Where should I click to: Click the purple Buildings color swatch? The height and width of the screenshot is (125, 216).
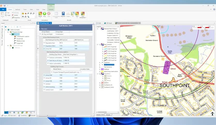102,69
